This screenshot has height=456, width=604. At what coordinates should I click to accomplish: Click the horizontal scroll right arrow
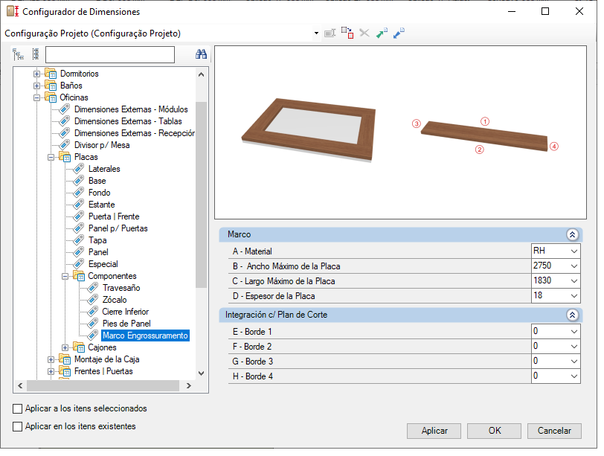(189, 385)
